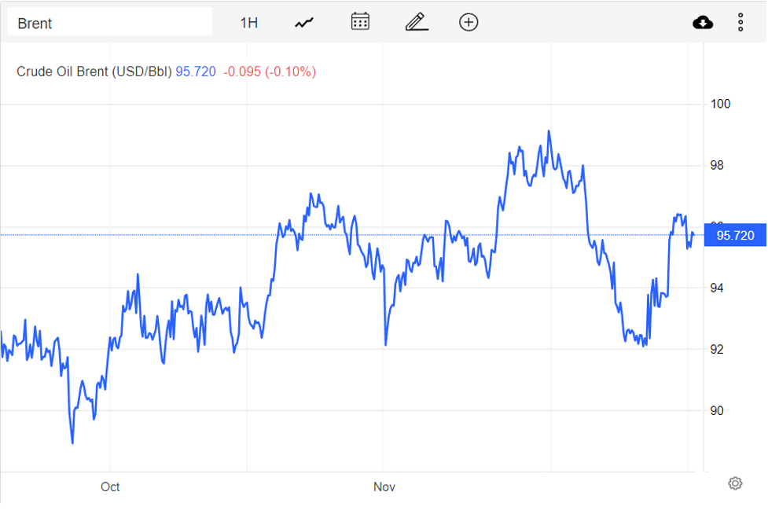Click the 90 price axis label
Image resolution: width=768 pixels, height=514 pixels.
[x=718, y=410]
